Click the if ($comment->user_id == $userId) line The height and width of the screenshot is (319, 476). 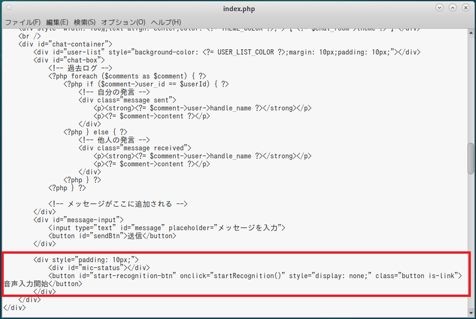click(146, 84)
